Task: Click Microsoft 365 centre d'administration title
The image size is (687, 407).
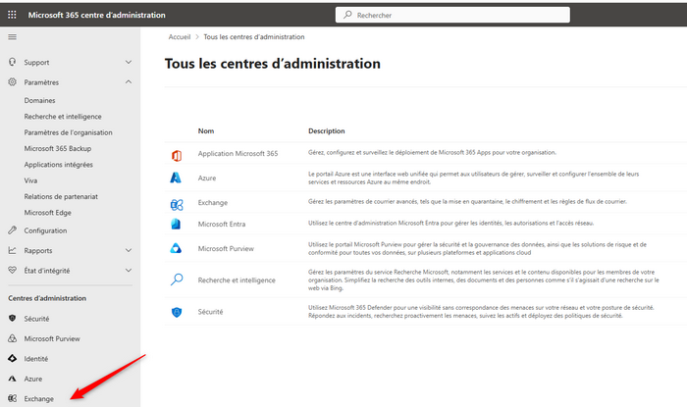Action: (97, 15)
